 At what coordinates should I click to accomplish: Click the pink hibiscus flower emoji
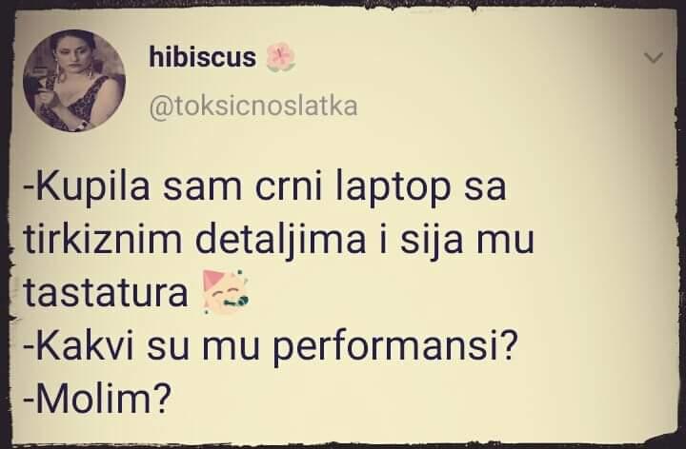coord(281,57)
